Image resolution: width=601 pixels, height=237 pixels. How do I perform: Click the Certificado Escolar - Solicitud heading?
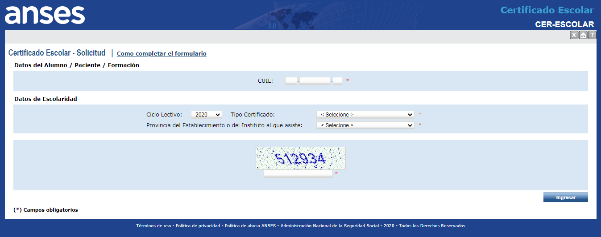57,53
